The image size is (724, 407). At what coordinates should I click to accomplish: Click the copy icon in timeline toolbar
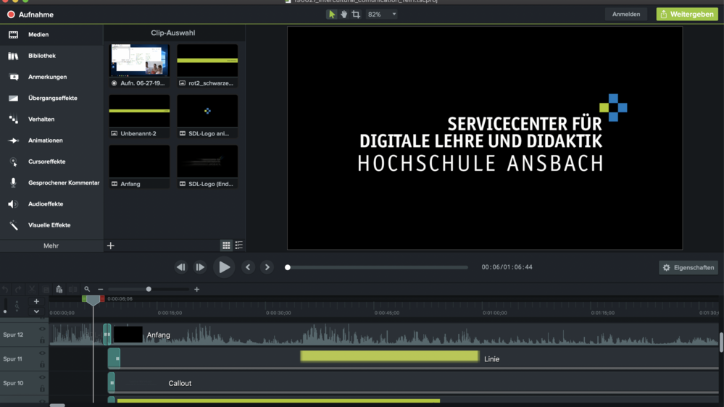[x=46, y=290]
